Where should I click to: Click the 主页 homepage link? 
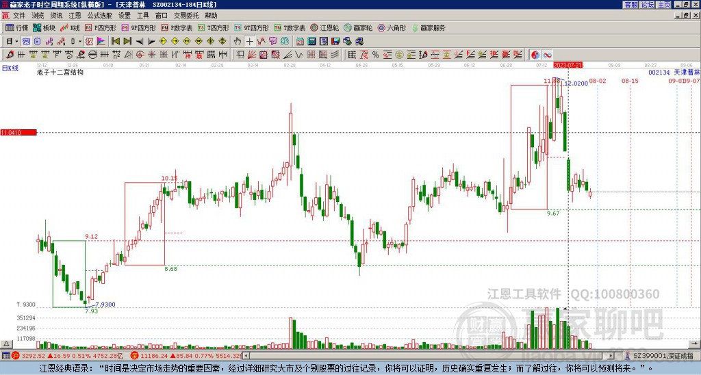point(663,5)
